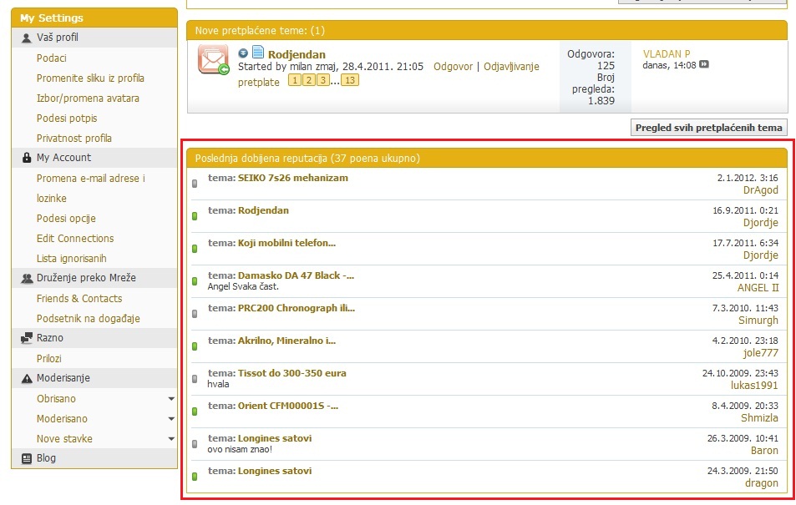Open user VLADAN P profile link
This screenshot has width=796, height=505.
667,53
